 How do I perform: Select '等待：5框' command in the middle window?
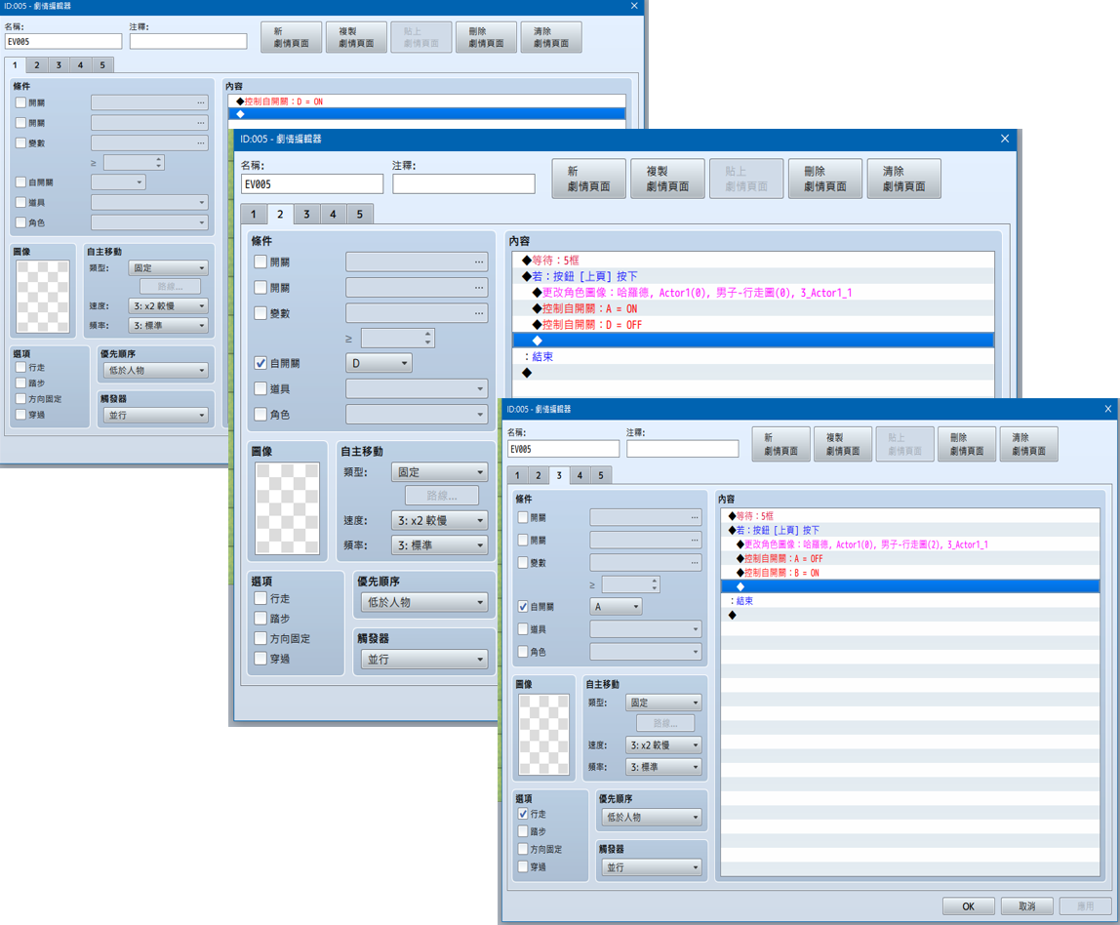point(753,260)
